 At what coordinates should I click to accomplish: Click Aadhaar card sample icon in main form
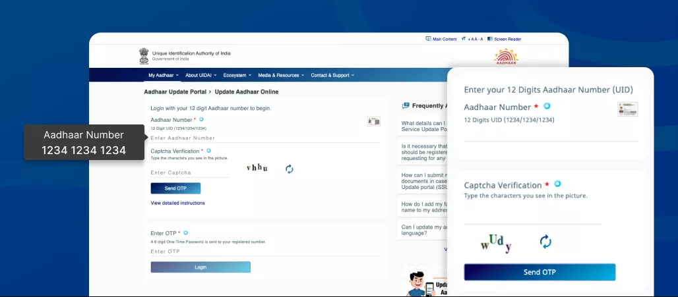coord(374,121)
